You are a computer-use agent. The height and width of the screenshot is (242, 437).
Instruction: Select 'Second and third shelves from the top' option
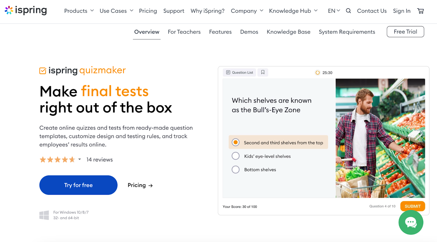click(x=278, y=142)
